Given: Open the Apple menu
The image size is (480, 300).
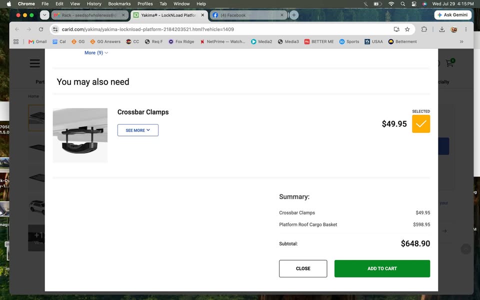Looking at the screenshot, I should tap(9, 3).
